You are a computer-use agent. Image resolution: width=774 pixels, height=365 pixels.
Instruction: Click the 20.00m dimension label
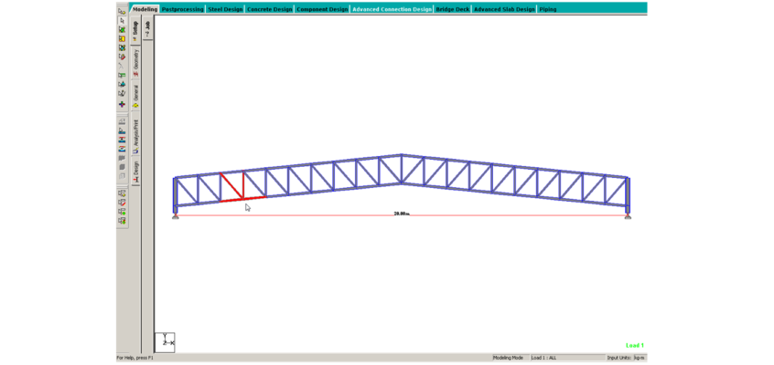tap(402, 214)
